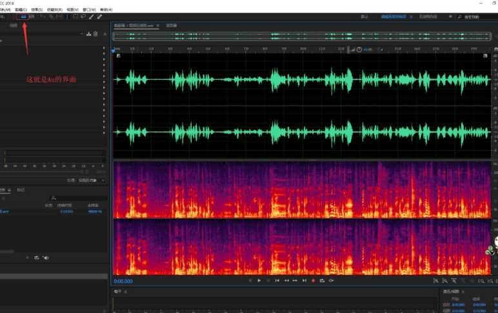Image resolution: width=498 pixels, height=313 pixels.
Task: Click the overview navigator waveform strip
Action: point(302,36)
